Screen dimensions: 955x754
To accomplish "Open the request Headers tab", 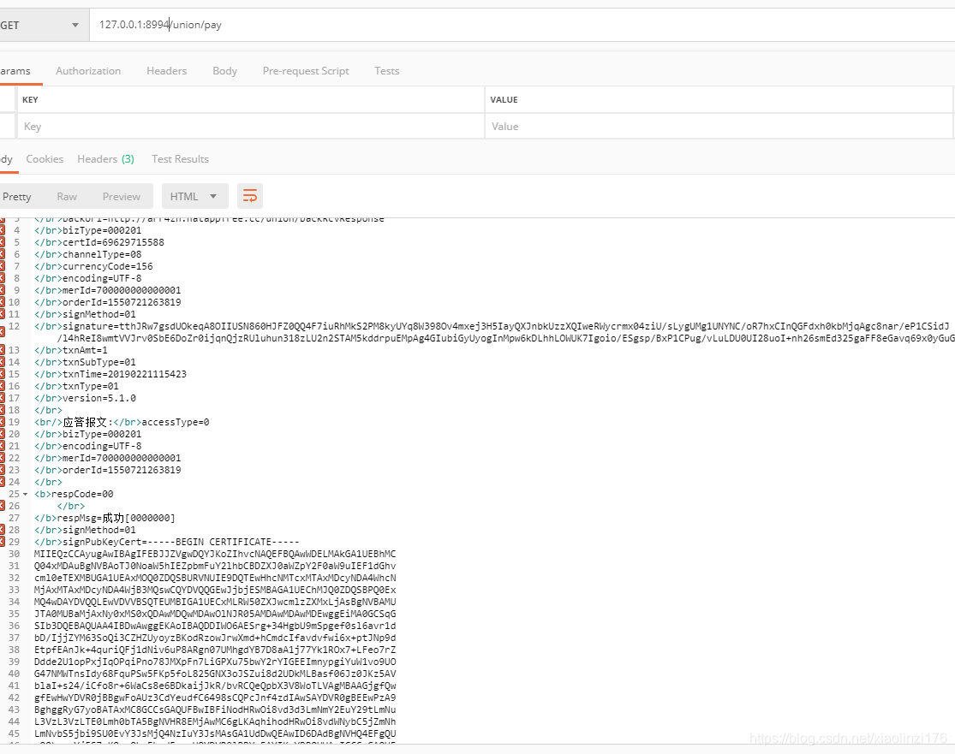I will point(166,70).
